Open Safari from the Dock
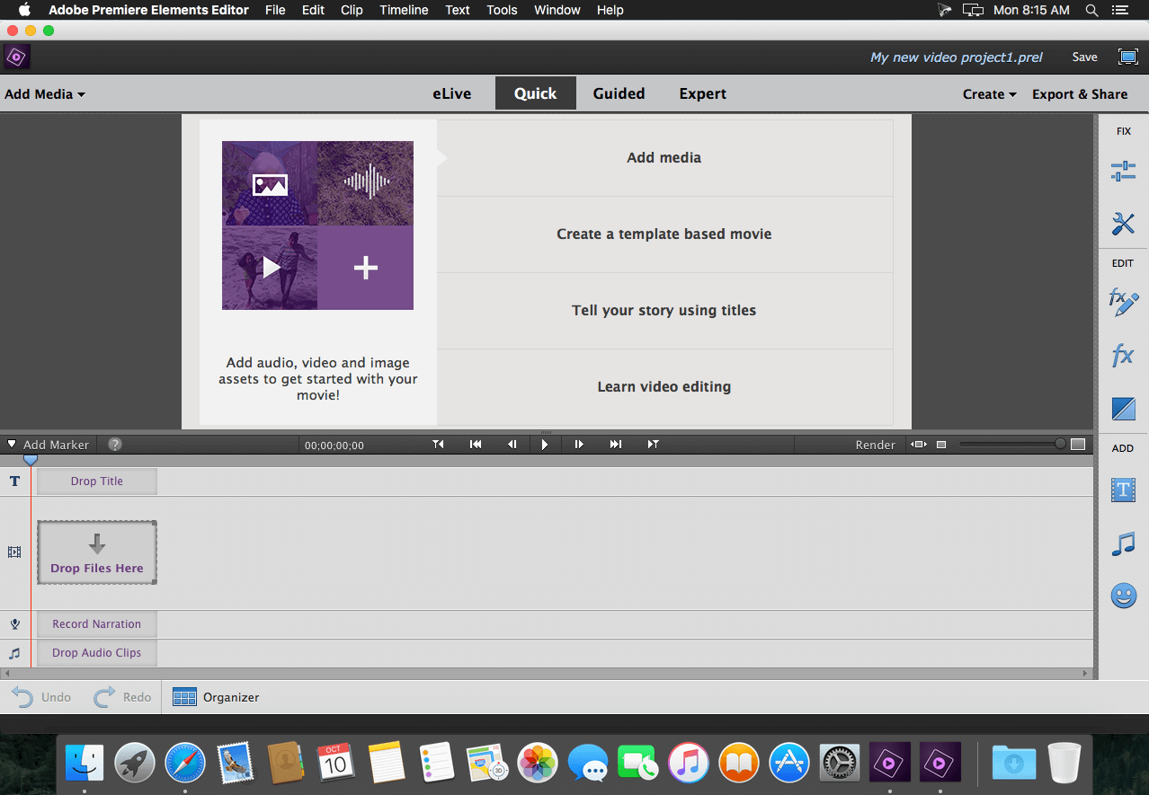Image resolution: width=1149 pixels, height=795 pixels. point(184,763)
